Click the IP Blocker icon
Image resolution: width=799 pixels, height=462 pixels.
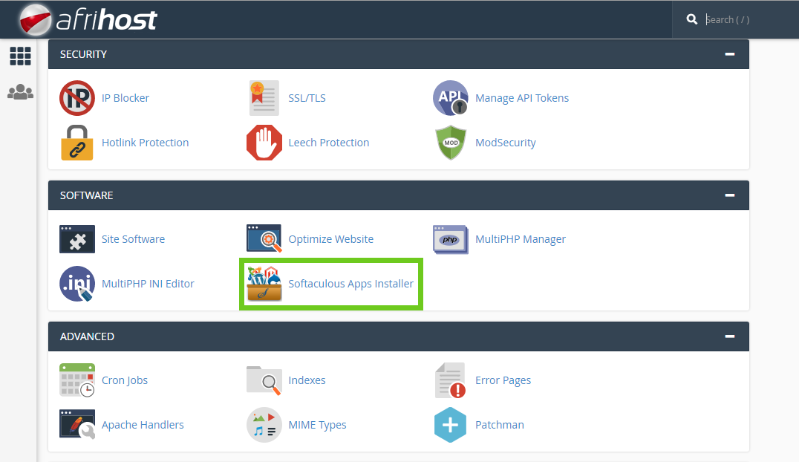click(77, 98)
